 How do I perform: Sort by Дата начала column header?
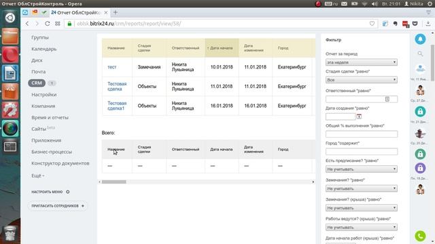tap(222, 48)
